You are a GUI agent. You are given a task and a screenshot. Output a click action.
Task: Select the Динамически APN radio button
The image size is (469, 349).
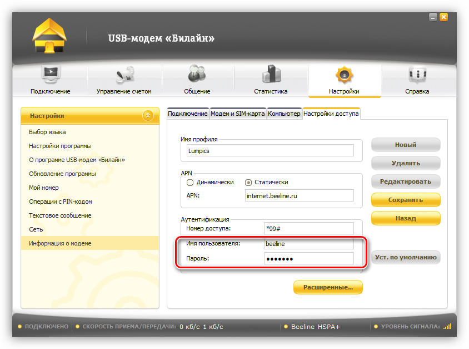click(x=190, y=182)
